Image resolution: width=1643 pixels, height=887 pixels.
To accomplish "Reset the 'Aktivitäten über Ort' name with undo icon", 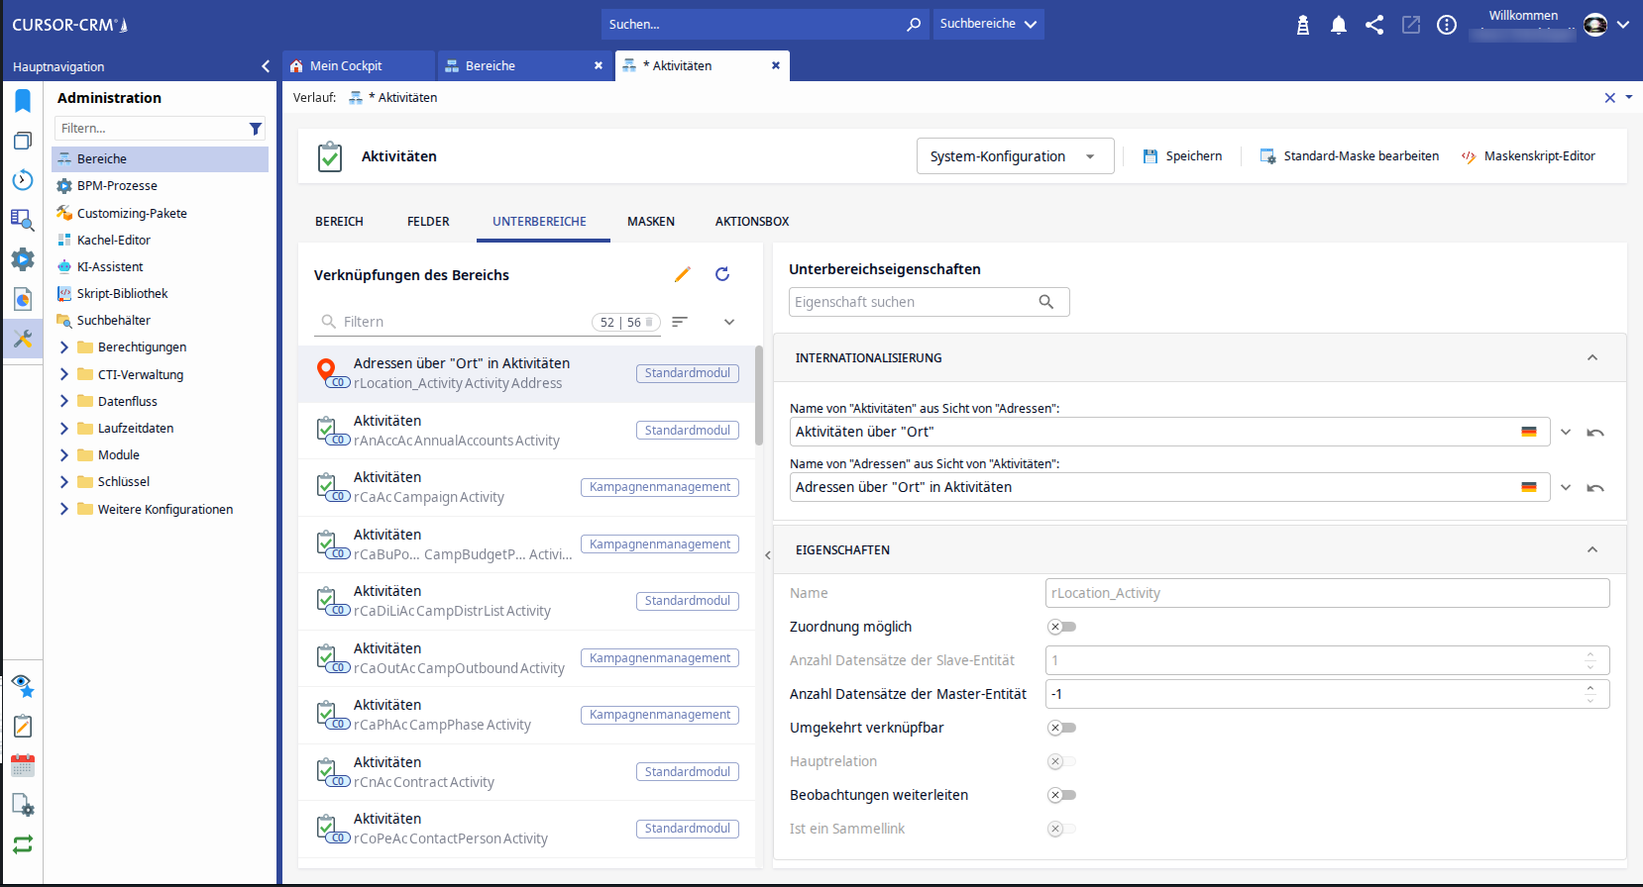I will (1594, 433).
